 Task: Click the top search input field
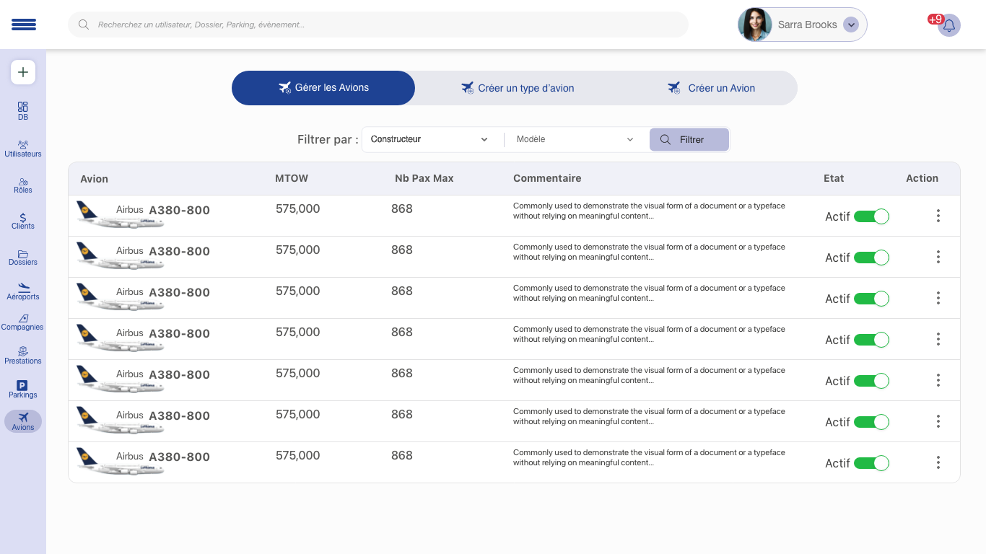point(378,25)
